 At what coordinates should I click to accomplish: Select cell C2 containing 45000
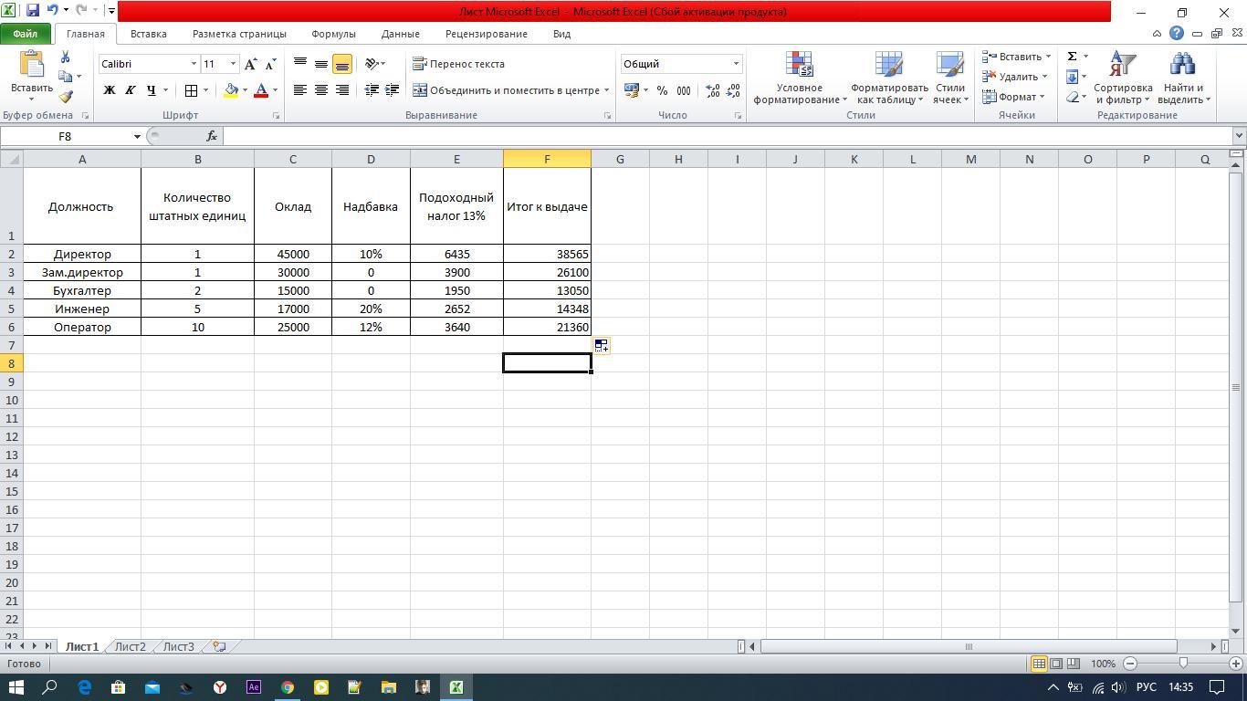click(293, 254)
